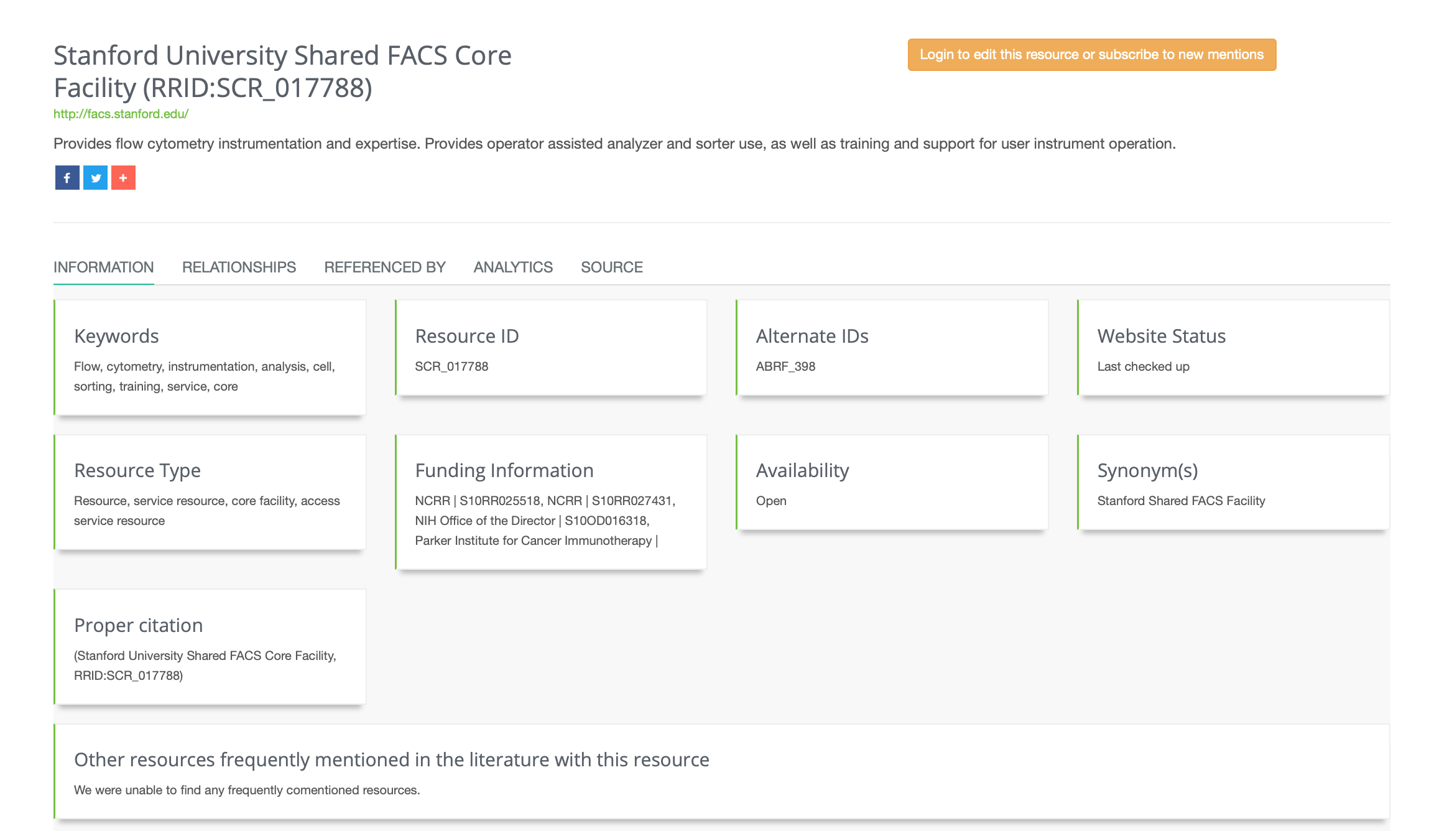Select the Last checked up status text
Viewport: 1429px width, 831px height.
1143,366
